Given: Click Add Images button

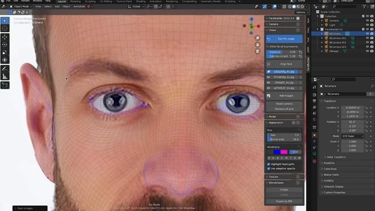Looking at the screenshot, I should [284, 96].
